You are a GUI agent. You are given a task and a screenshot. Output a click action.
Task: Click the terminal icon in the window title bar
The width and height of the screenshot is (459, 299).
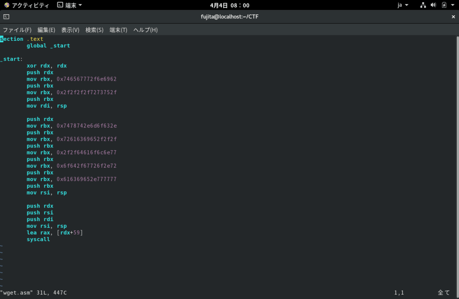[x=6, y=17]
